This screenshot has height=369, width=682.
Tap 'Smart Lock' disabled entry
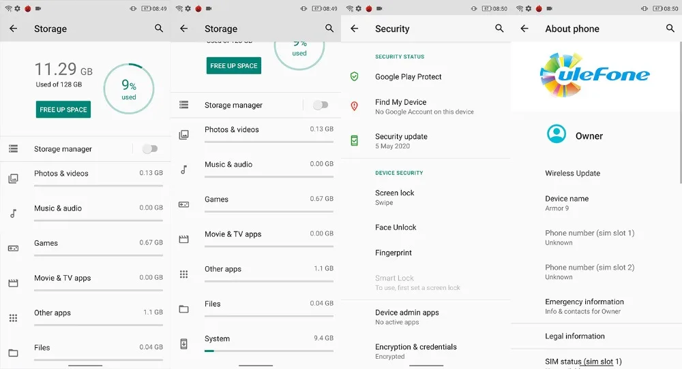(426, 282)
